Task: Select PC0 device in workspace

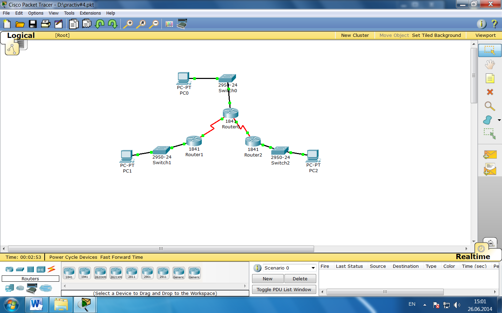Action: 184,79
